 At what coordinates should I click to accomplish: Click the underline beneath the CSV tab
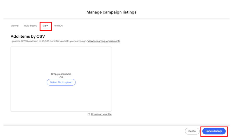(x=46, y=28)
